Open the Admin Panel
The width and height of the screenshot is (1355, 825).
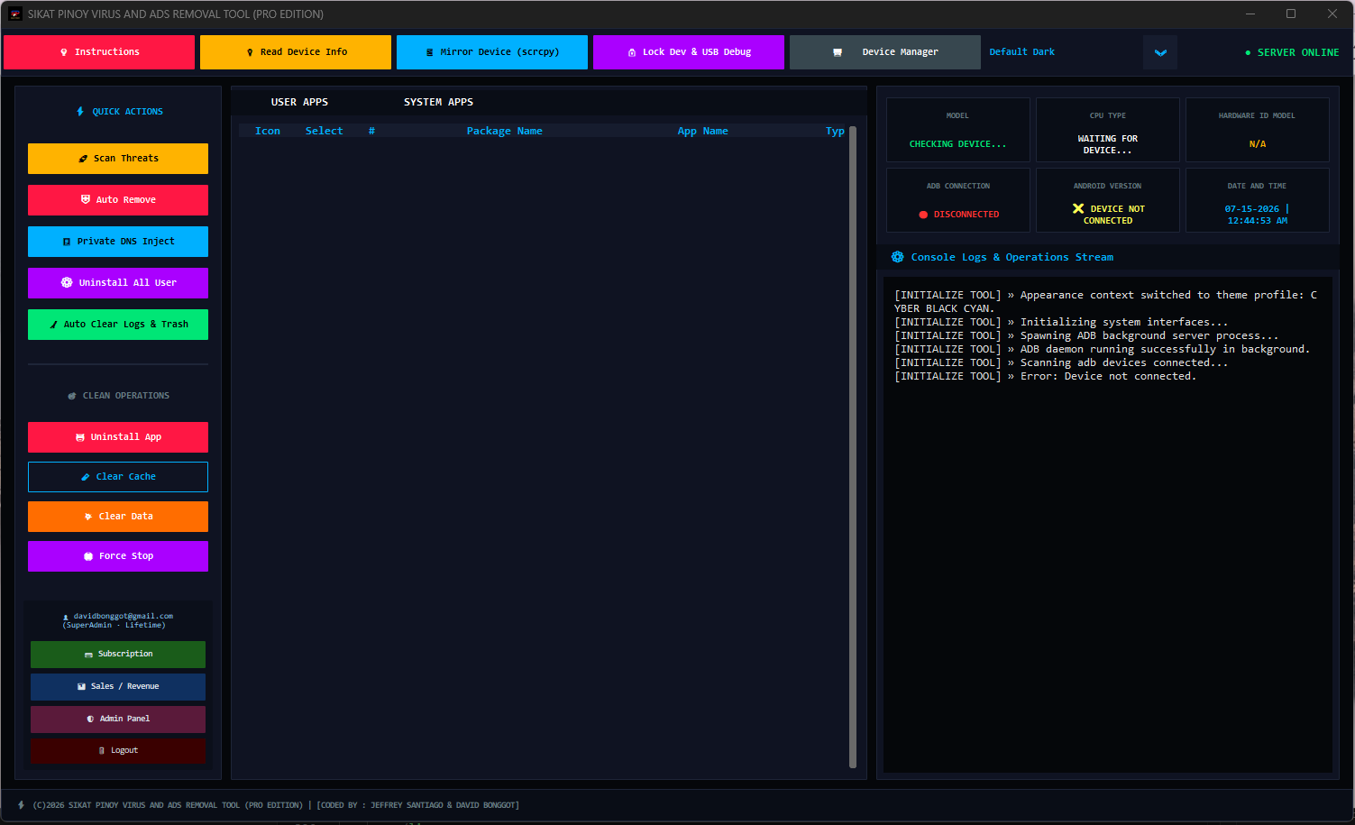118,719
